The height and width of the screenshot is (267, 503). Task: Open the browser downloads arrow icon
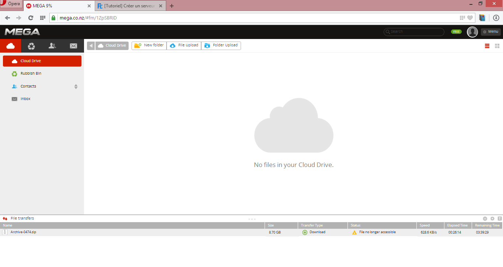coord(496,18)
